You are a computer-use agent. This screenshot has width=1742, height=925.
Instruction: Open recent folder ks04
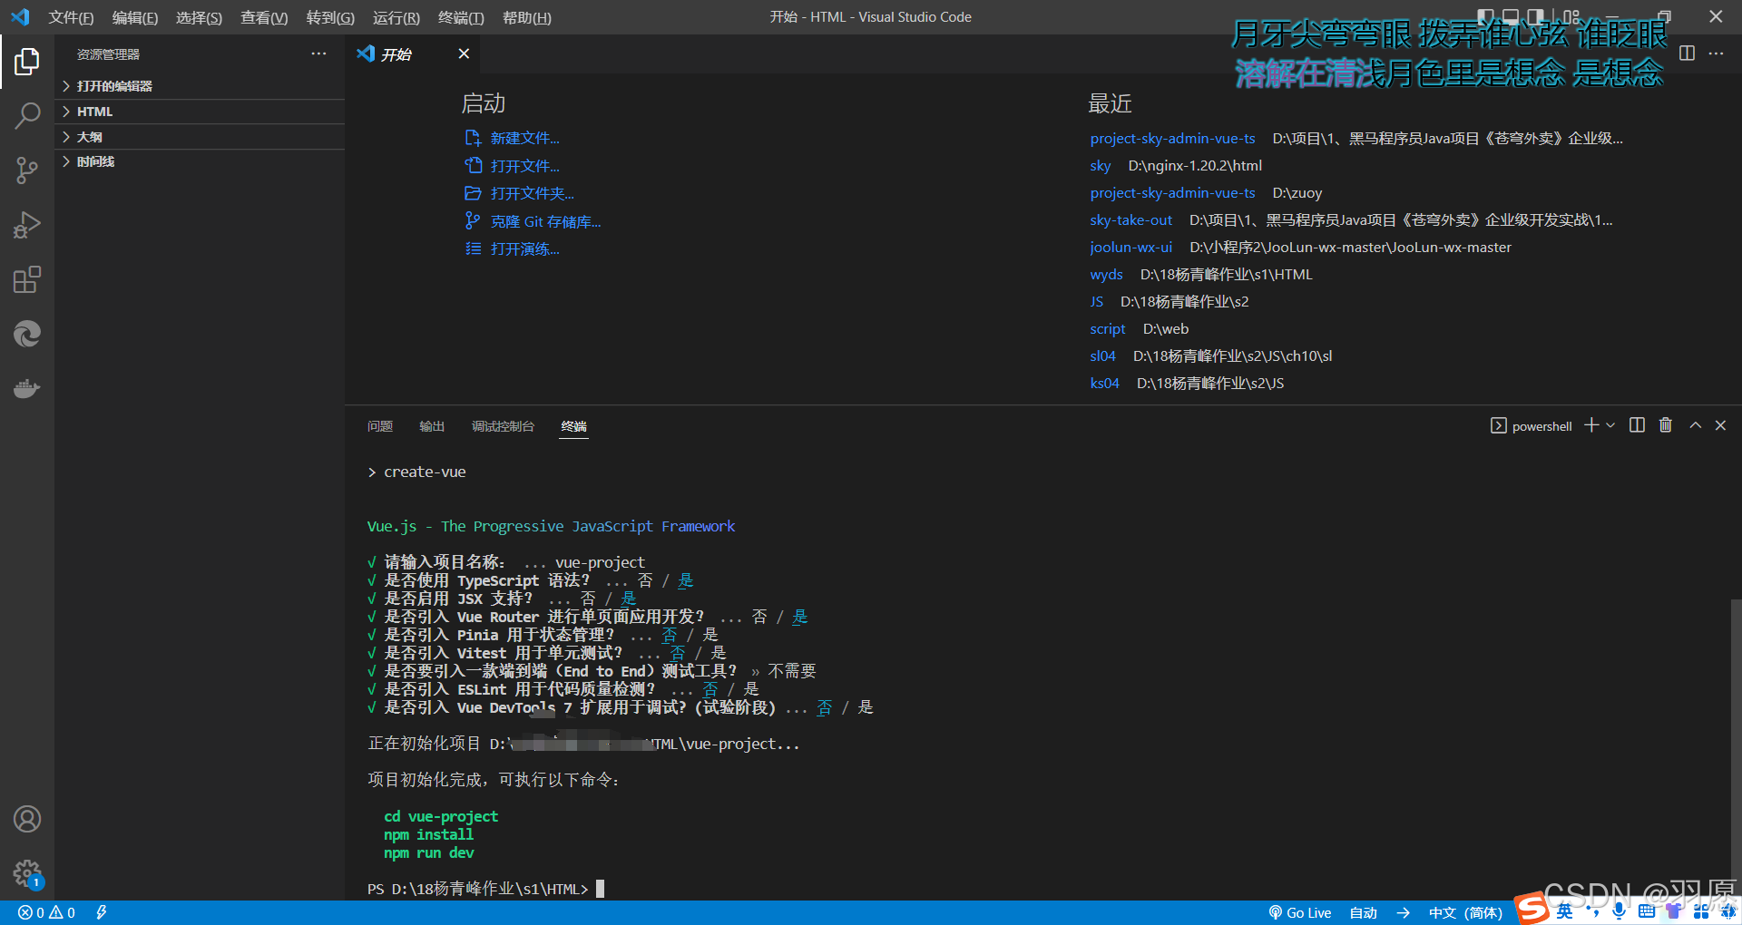point(1104,384)
